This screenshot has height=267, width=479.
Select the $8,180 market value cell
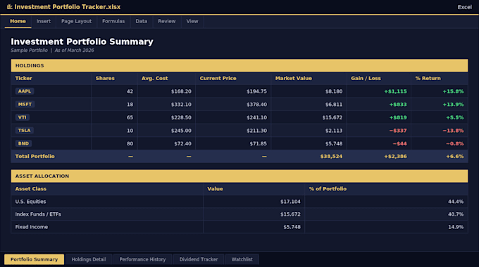pos(309,91)
